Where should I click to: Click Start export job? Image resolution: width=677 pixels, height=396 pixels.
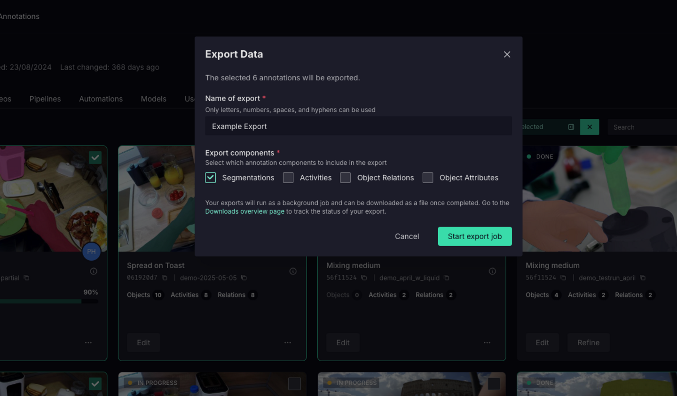474,236
